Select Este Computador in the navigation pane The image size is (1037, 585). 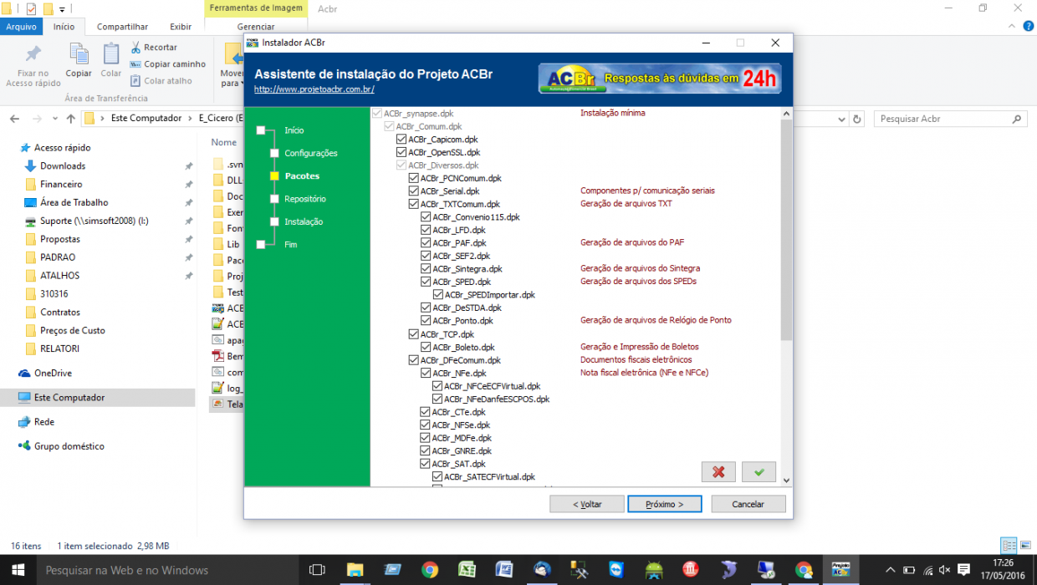[69, 398]
